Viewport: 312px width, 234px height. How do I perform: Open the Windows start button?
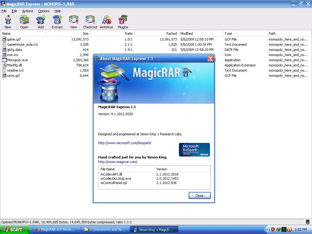15,230
